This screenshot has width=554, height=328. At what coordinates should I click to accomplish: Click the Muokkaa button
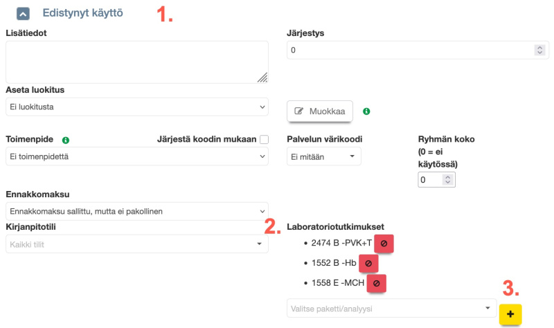click(x=320, y=111)
